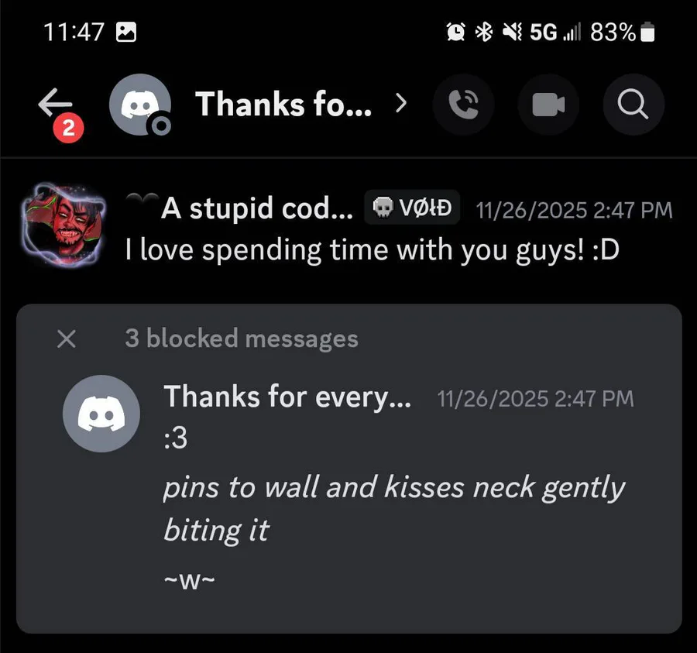Image resolution: width=697 pixels, height=653 pixels.
Task: Select the 'pins to wall' italic message
Action: pyautogui.click(x=394, y=508)
